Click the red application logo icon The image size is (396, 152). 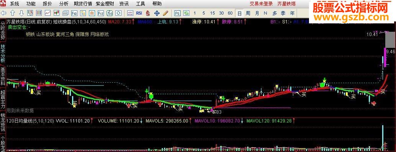[x=3, y=4]
